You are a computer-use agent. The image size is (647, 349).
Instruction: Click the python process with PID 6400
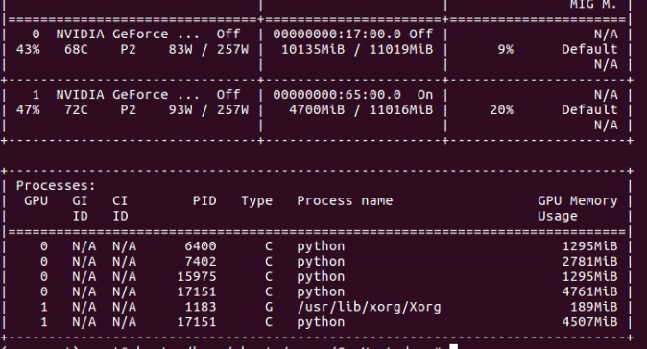pyautogui.click(x=321, y=246)
